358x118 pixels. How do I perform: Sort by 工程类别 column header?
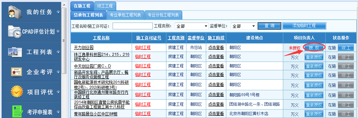(x=176, y=38)
